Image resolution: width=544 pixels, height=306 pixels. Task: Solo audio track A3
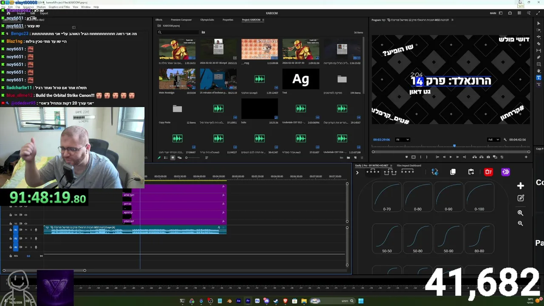coord(31,247)
